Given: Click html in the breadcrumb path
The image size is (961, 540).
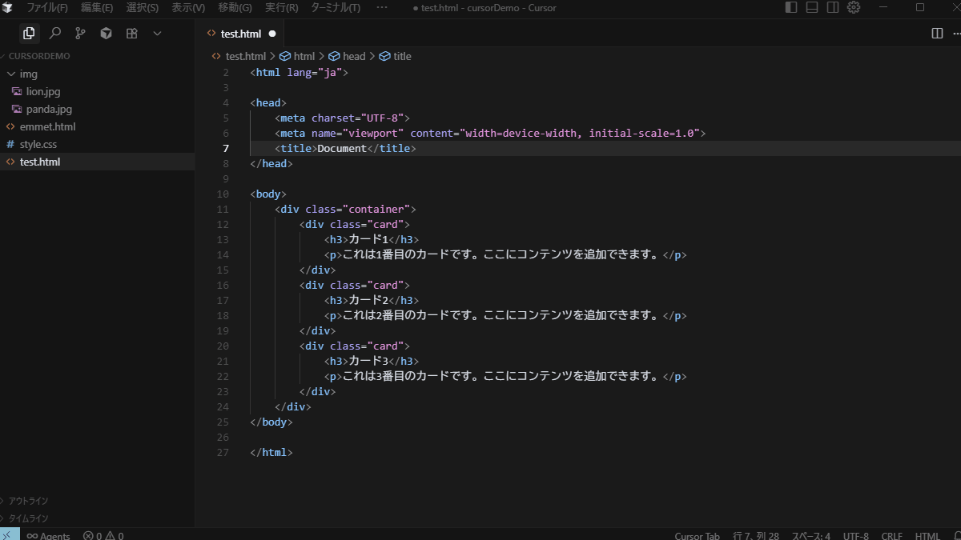Looking at the screenshot, I should click(x=304, y=57).
